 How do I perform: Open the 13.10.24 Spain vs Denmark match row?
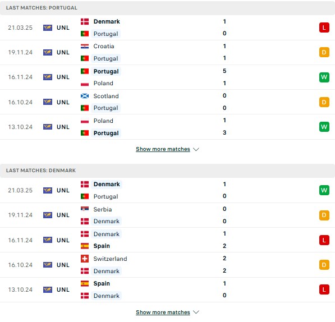click(167, 290)
